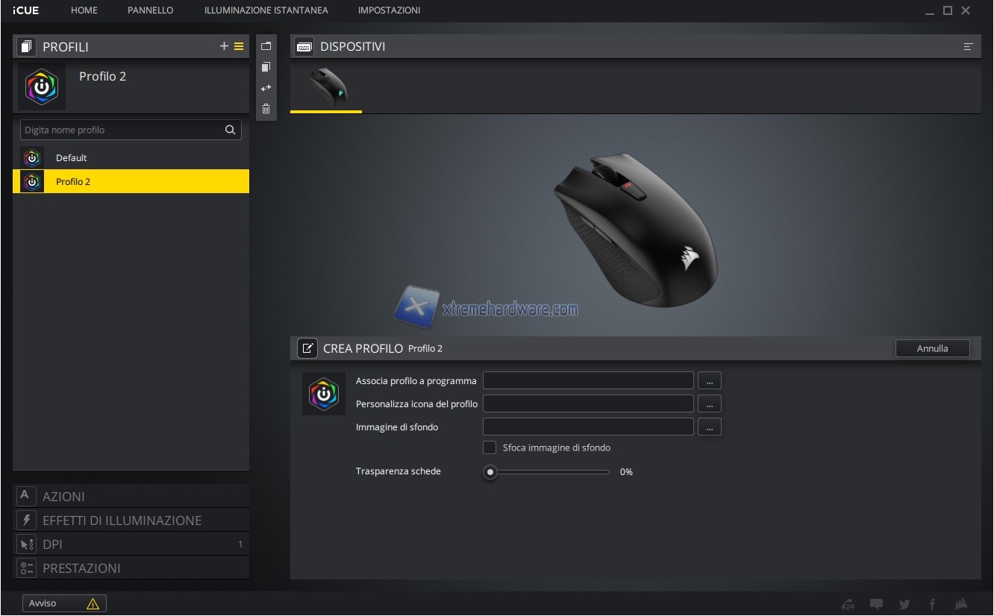Viewport: 994px width, 616px height.
Task: Click the 'Trasparenza schede' slider handle
Action: pyautogui.click(x=490, y=472)
